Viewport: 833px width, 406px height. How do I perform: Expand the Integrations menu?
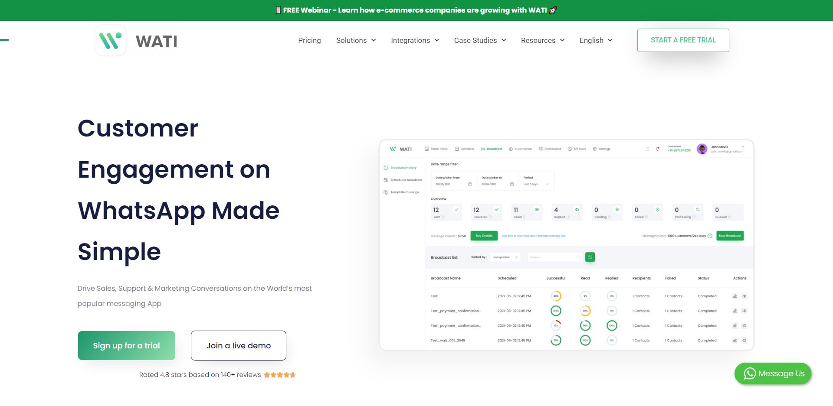(415, 40)
